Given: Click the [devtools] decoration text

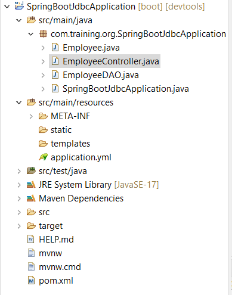Looking at the screenshot, I should [185, 7].
